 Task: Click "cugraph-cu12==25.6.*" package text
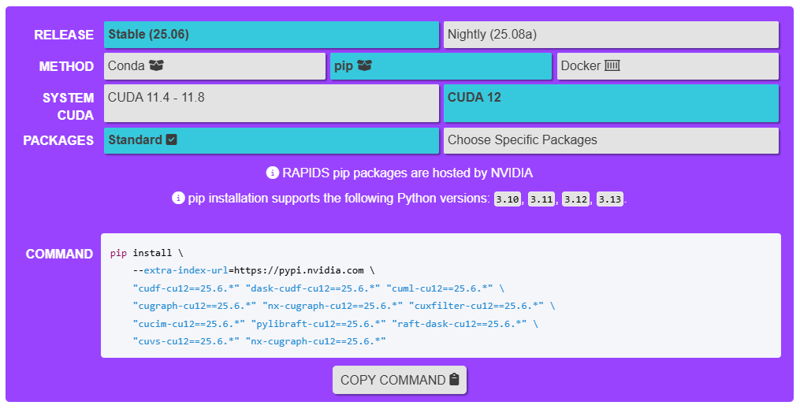[x=195, y=306]
